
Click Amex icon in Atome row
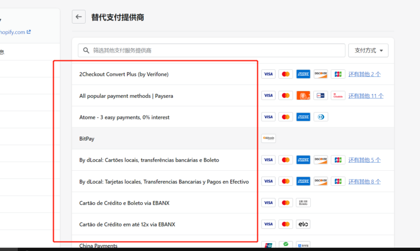click(303, 117)
